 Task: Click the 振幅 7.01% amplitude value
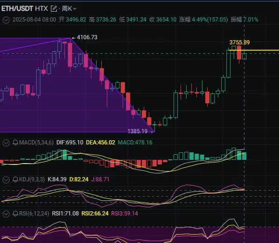(244, 20)
